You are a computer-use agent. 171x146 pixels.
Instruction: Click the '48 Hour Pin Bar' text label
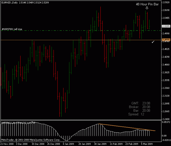[147, 4]
